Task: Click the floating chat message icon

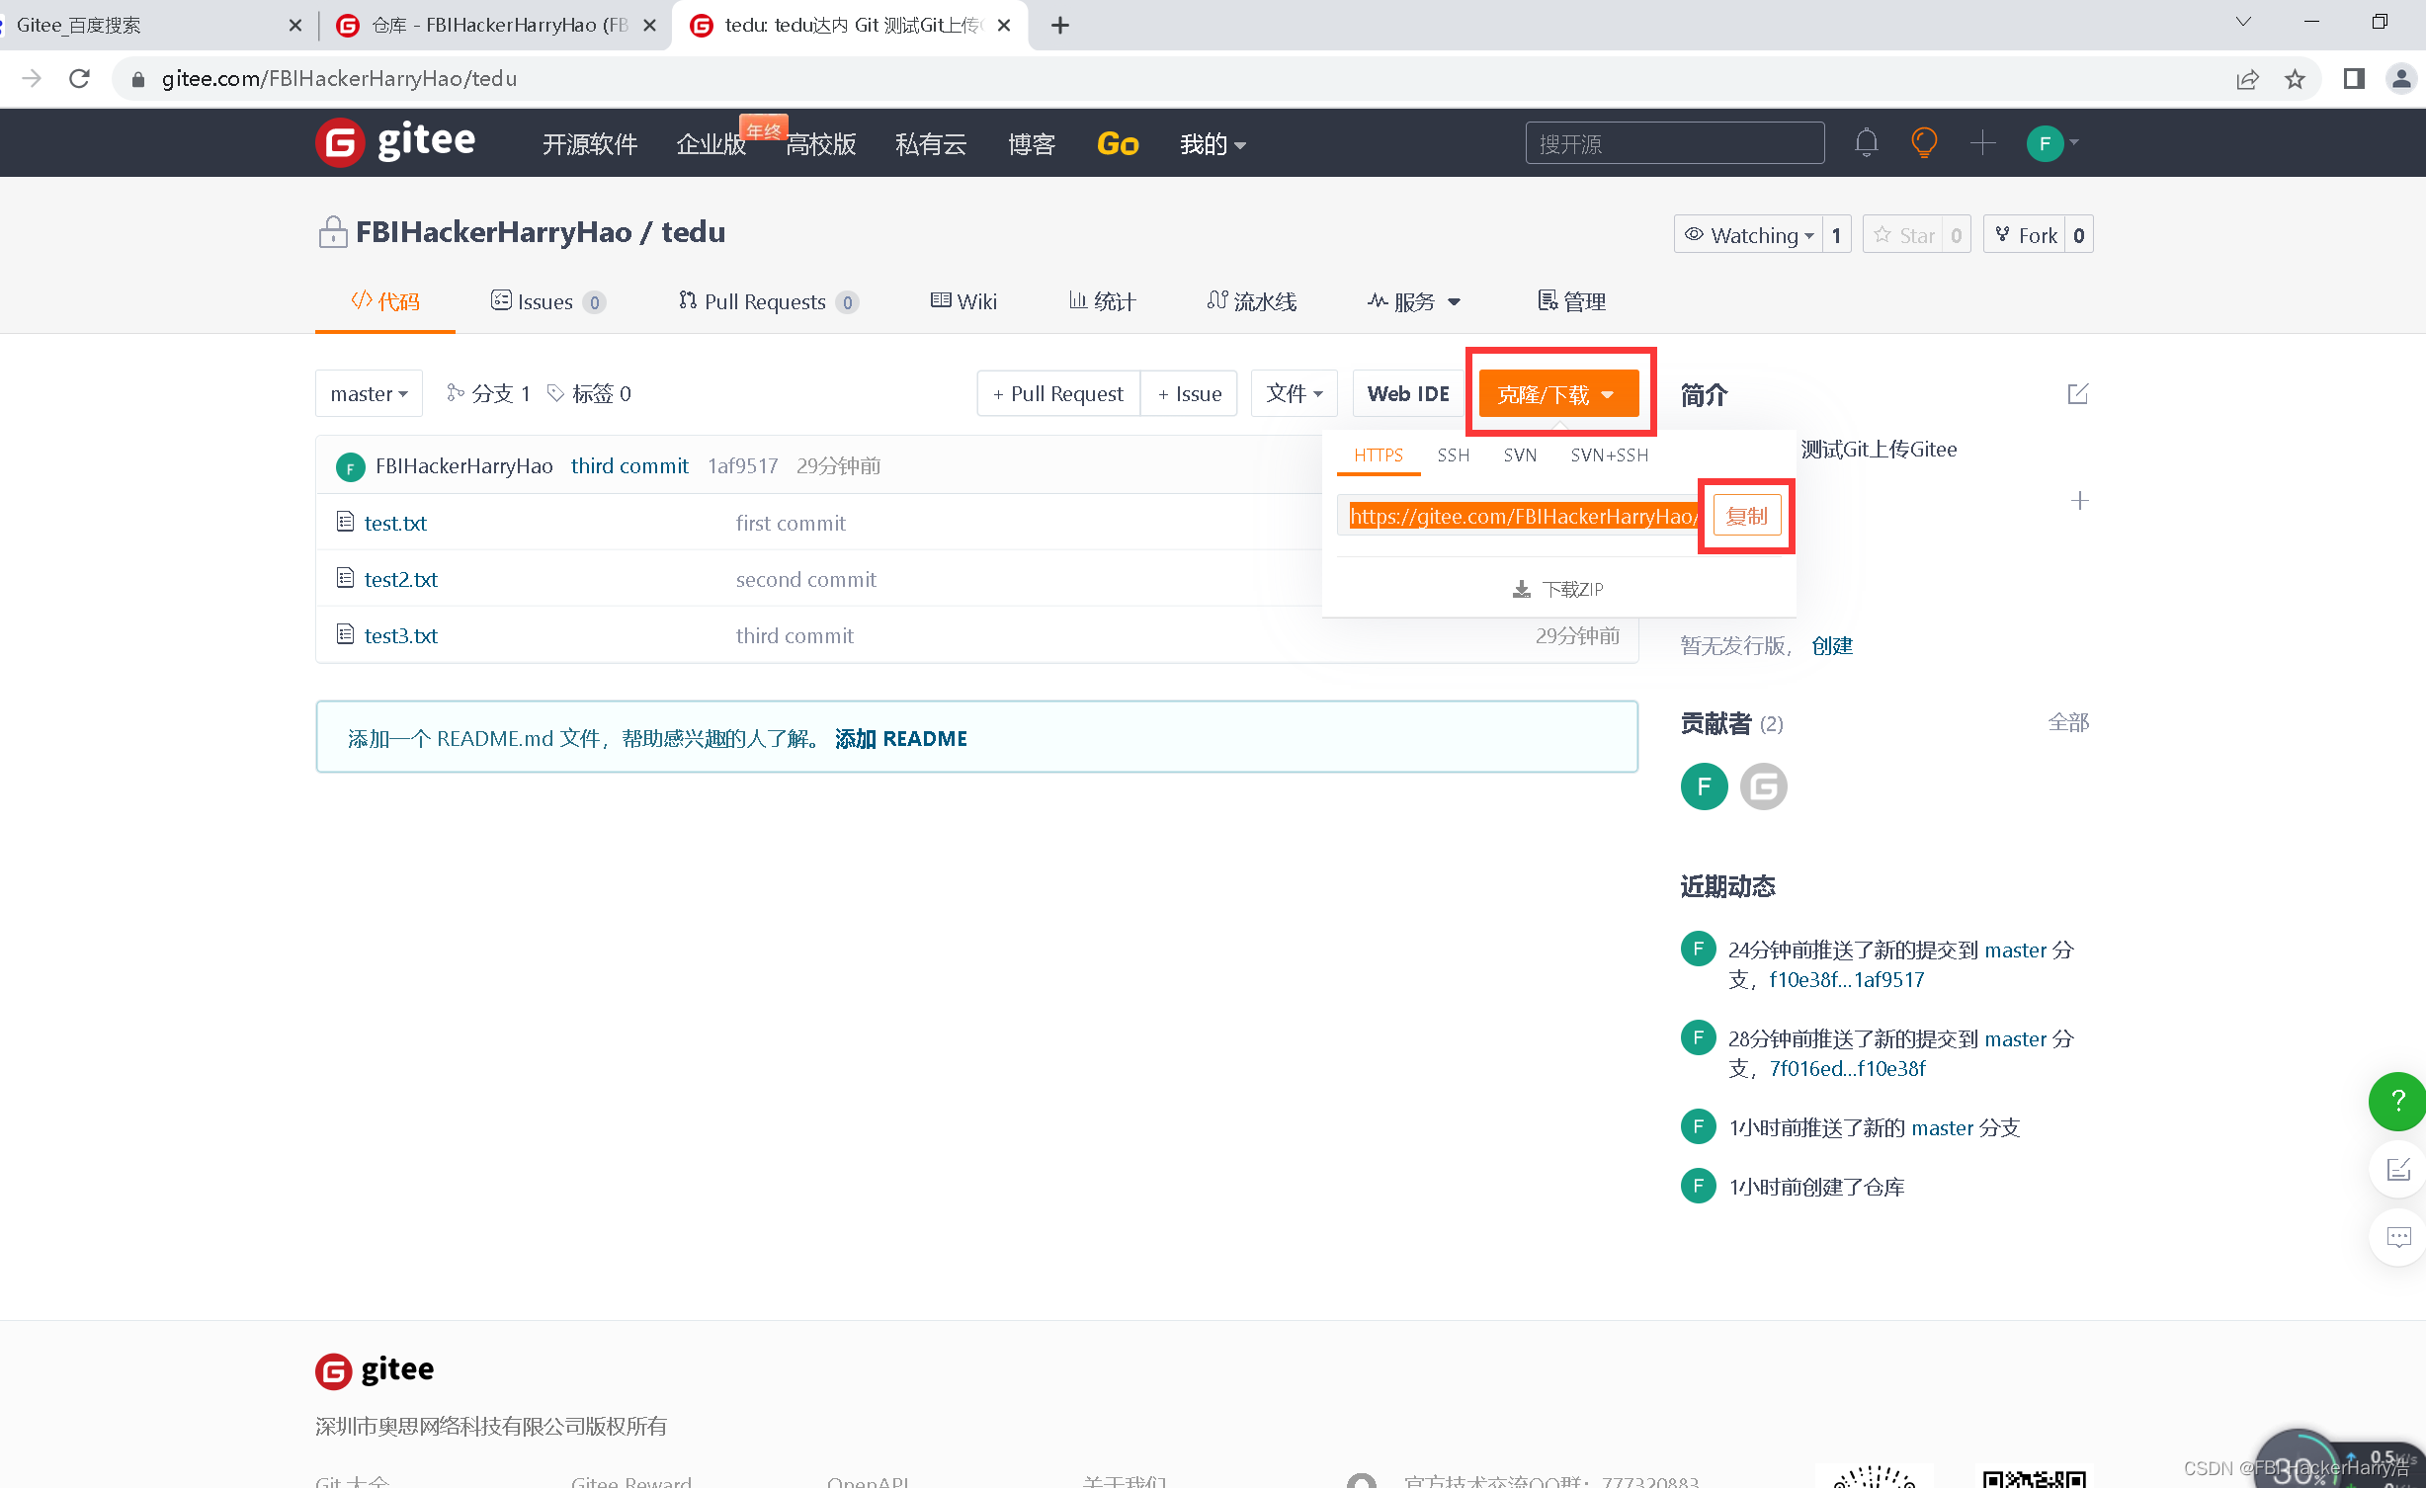Action: coord(2398,1237)
